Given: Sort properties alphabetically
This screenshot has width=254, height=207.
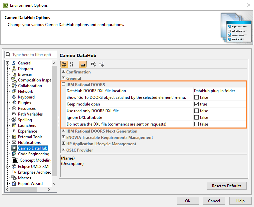Looking at the screenshot, I should pyautogui.click(x=71, y=64).
